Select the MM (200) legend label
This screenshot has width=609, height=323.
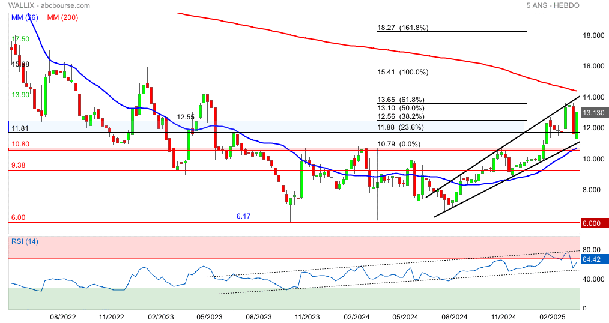coord(62,17)
